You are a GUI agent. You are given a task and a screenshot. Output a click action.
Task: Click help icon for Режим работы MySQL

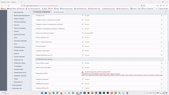161,72
